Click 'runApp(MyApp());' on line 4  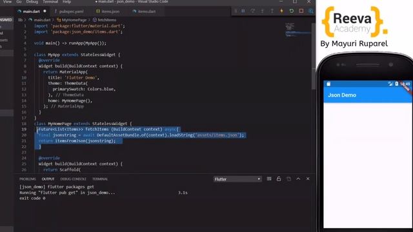88,43
